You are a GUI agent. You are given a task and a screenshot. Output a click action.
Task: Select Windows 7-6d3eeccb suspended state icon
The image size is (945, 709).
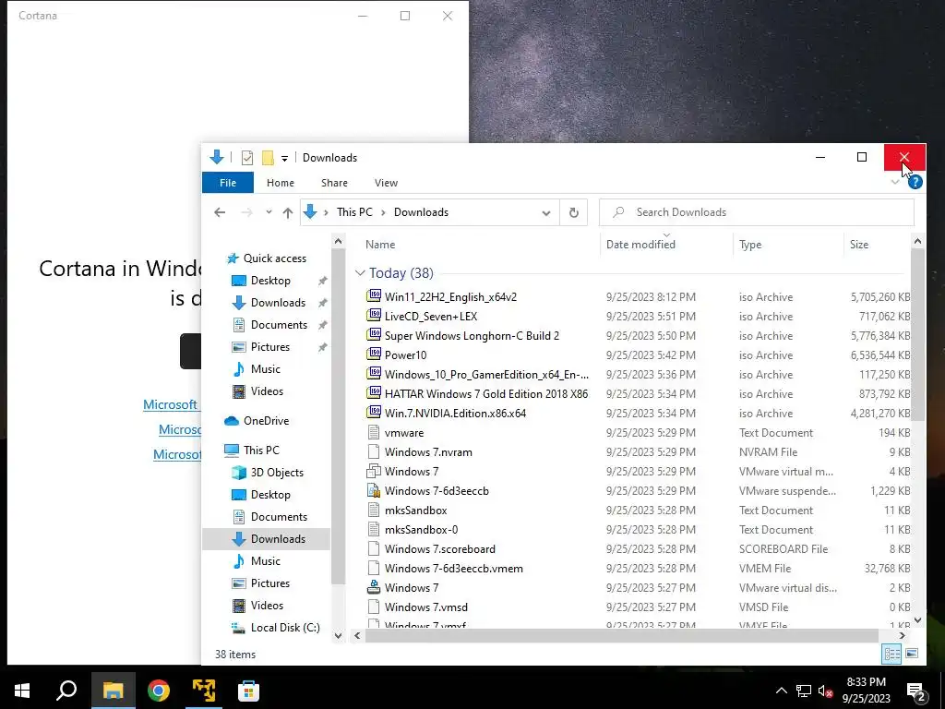[x=375, y=490]
